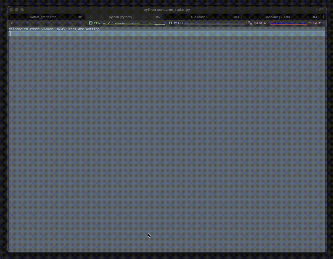
Task: Switch to the twitter_graph (zsh) tab
Action: pos(43,17)
